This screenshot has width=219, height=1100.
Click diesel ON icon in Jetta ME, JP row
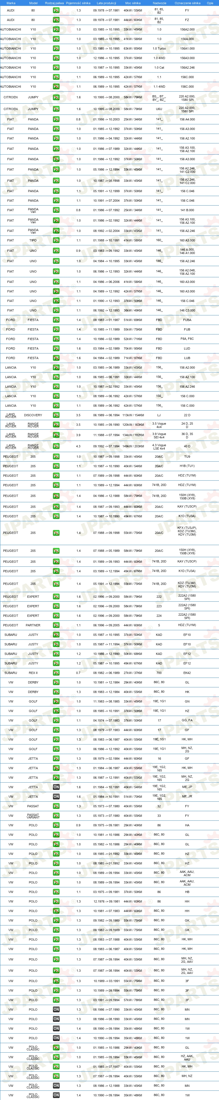tap(56, 787)
